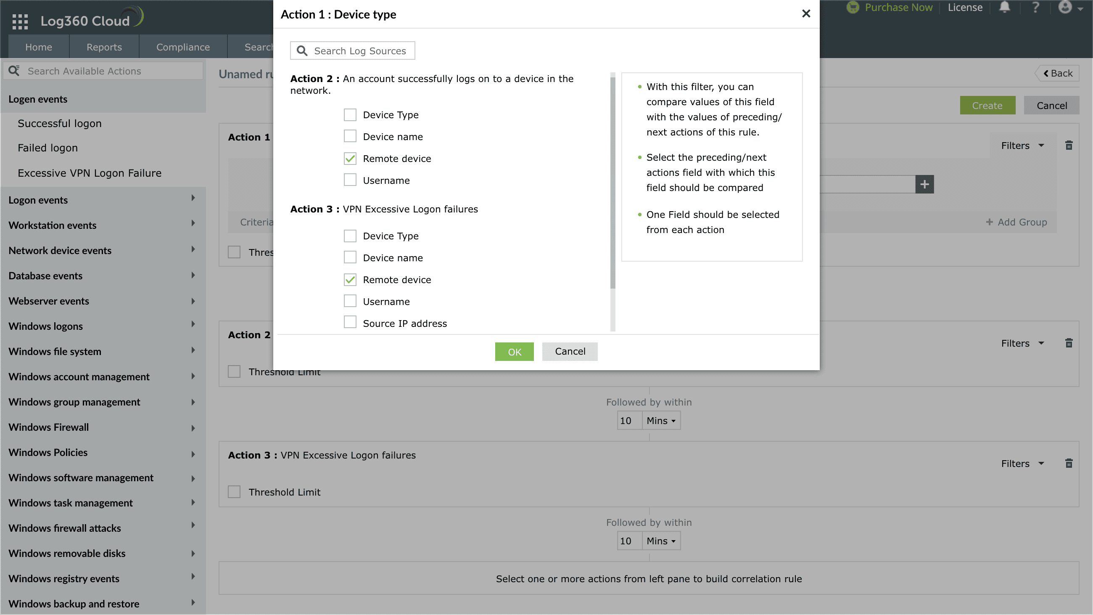Switch to the Reports tab

(x=104, y=47)
